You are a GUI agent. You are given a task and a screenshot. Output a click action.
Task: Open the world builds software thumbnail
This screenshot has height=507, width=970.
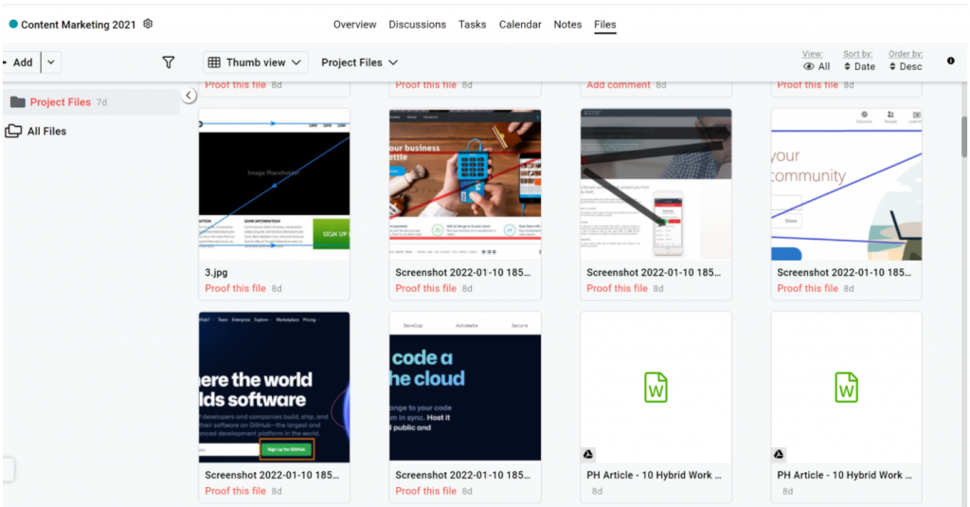coord(274,387)
